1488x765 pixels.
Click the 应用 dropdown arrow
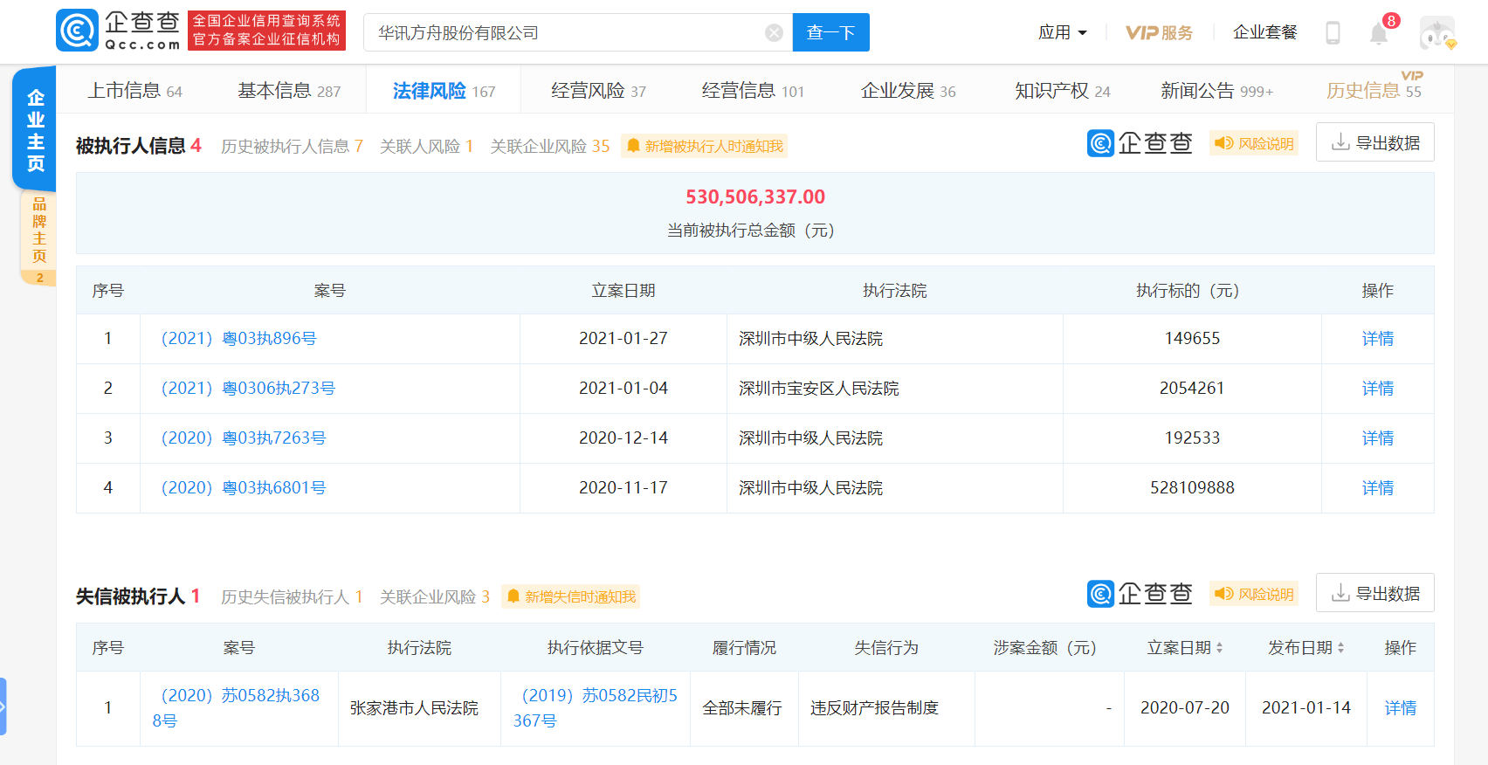(1083, 33)
